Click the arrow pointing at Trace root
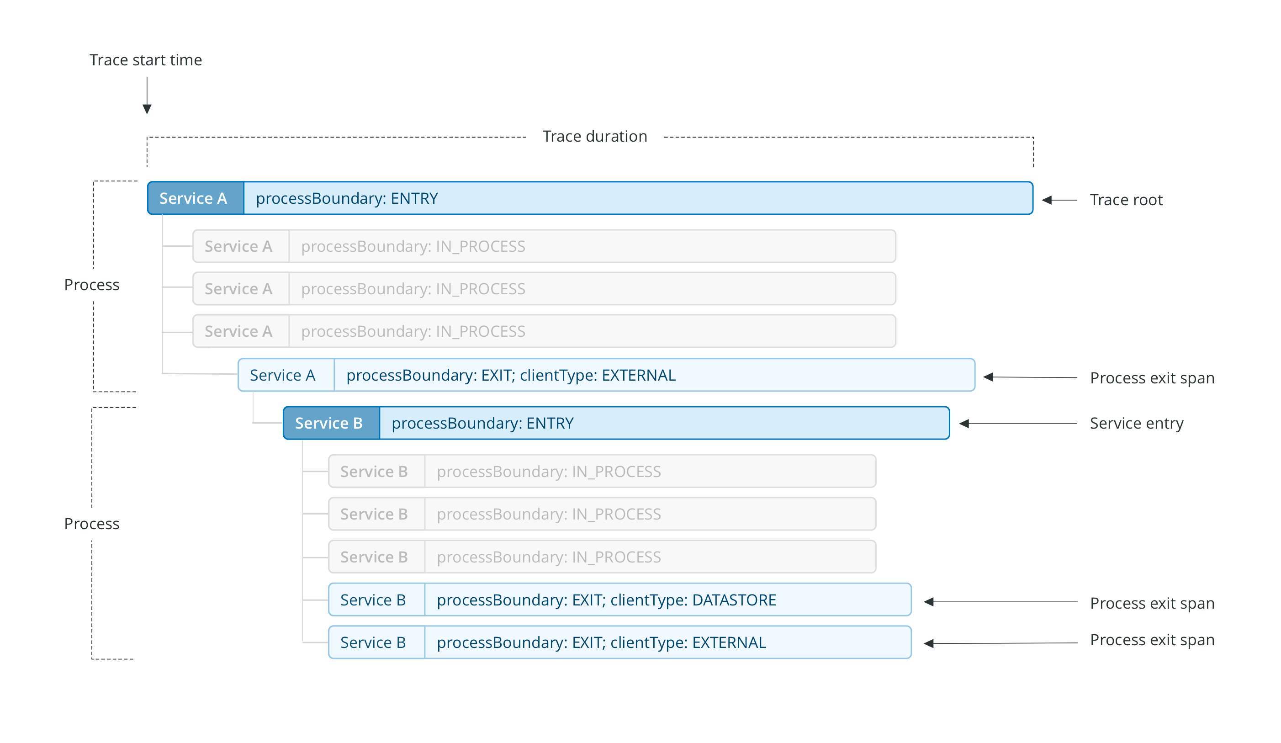This screenshot has height=743, width=1281. [1059, 200]
